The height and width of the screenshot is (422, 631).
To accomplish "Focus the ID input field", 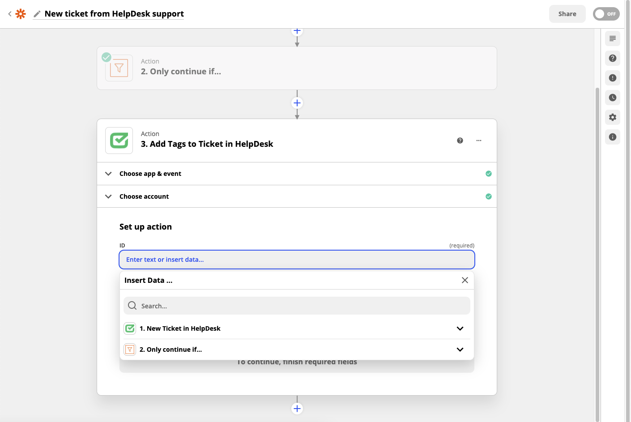I will click(297, 260).
